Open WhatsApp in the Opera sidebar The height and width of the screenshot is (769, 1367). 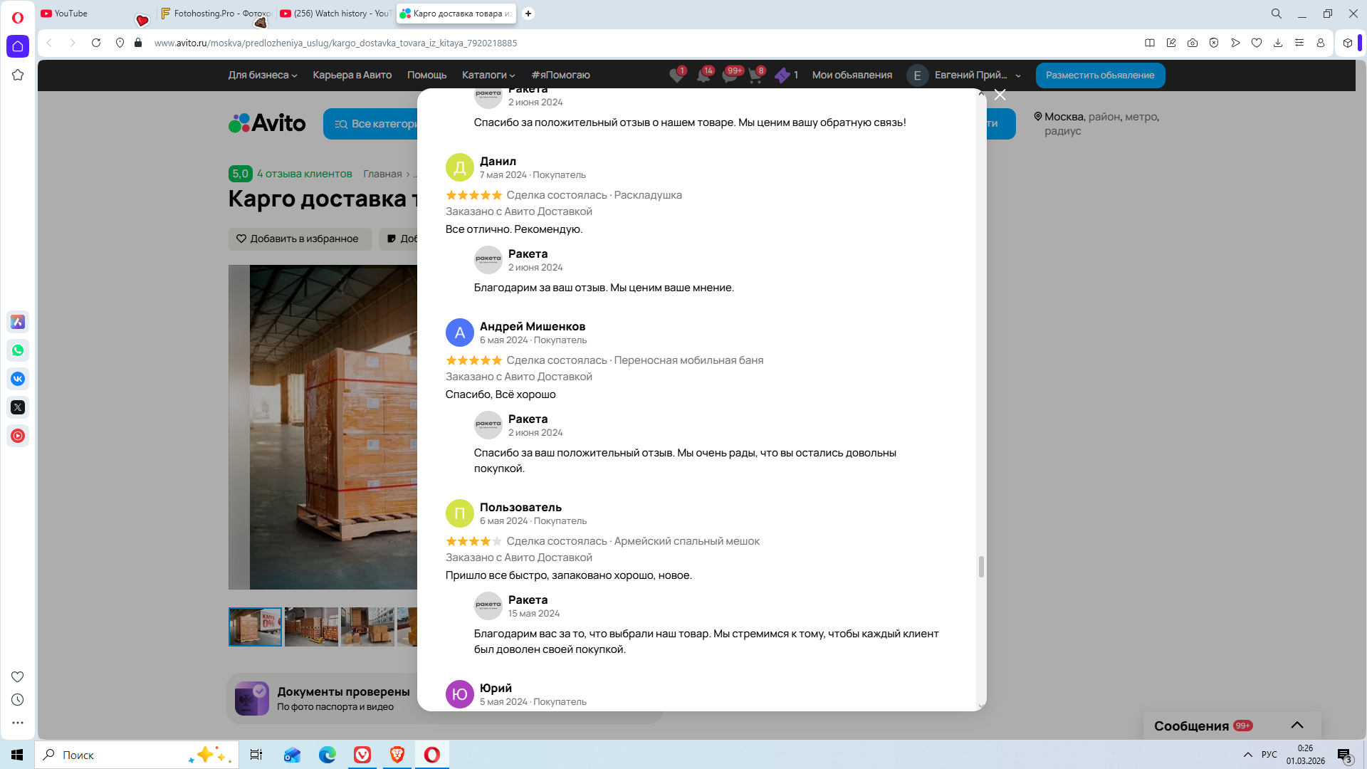18,350
